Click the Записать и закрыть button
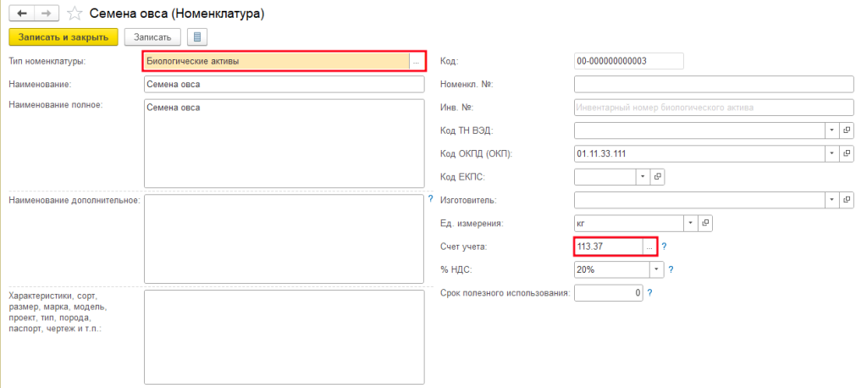The width and height of the screenshot is (867, 388). (63, 37)
